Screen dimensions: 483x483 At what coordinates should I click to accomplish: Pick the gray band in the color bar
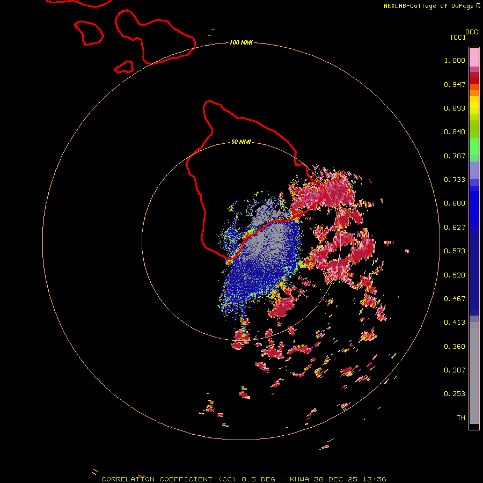474,373
